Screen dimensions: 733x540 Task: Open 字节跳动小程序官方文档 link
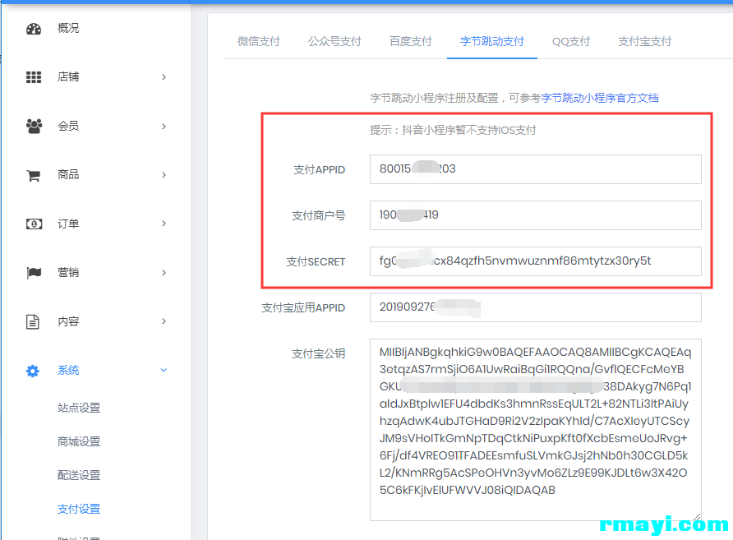coord(600,98)
